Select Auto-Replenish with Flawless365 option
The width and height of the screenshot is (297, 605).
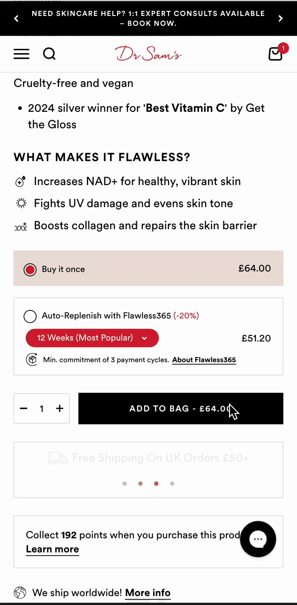pos(30,316)
